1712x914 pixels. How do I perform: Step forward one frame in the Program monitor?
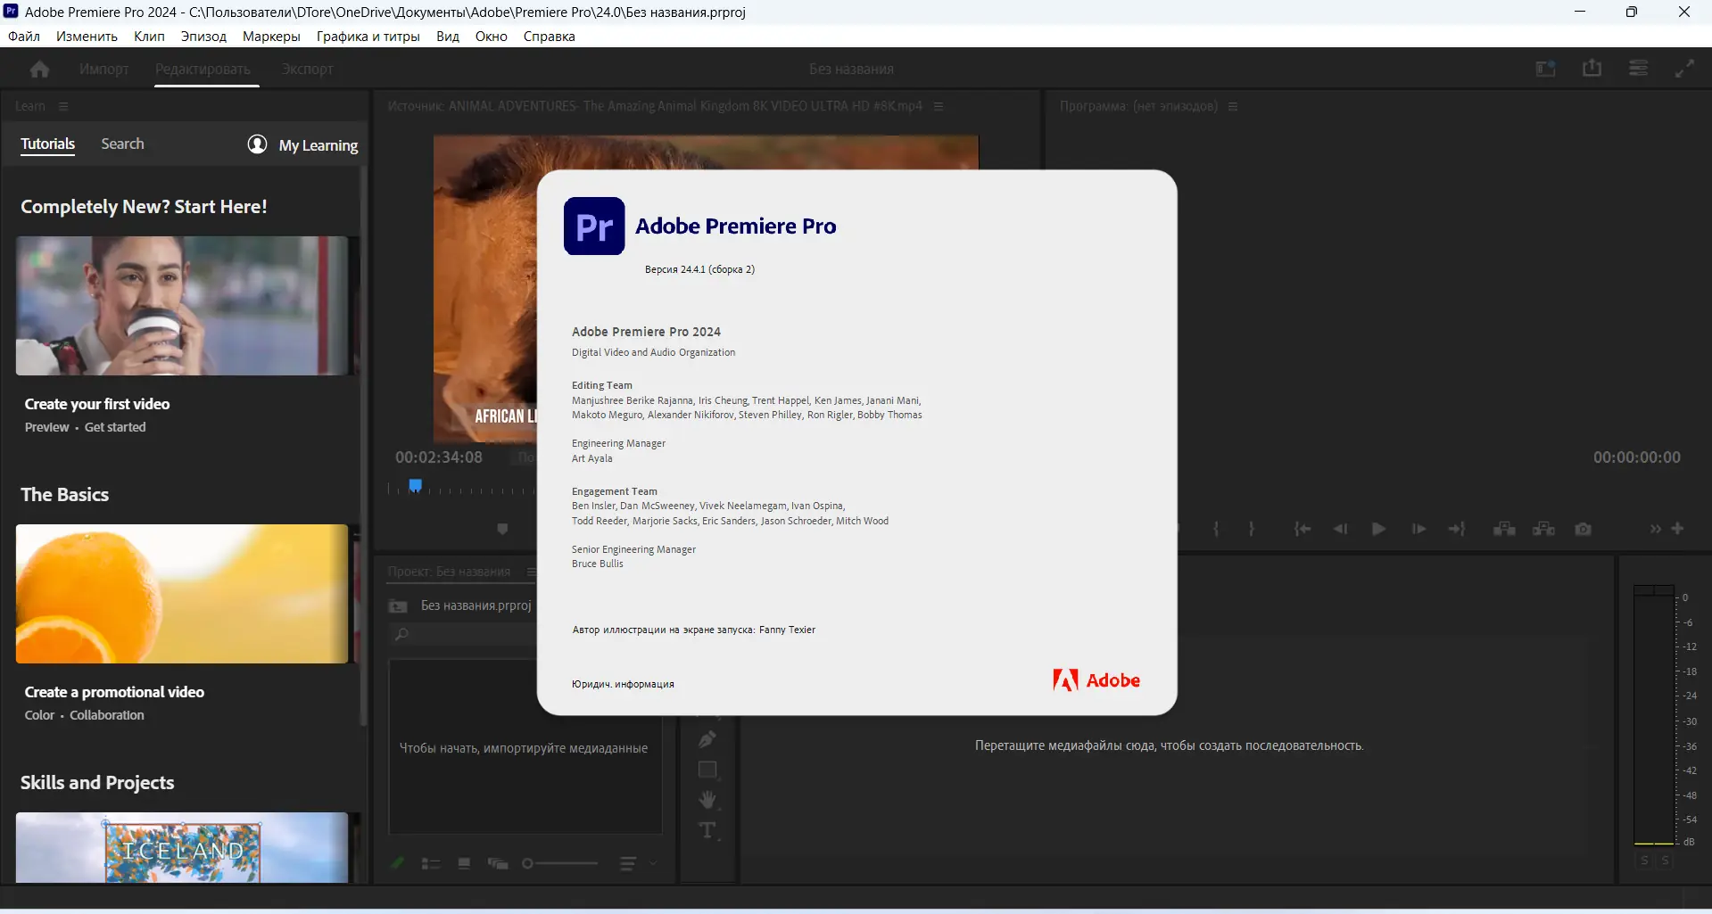coord(1418,529)
